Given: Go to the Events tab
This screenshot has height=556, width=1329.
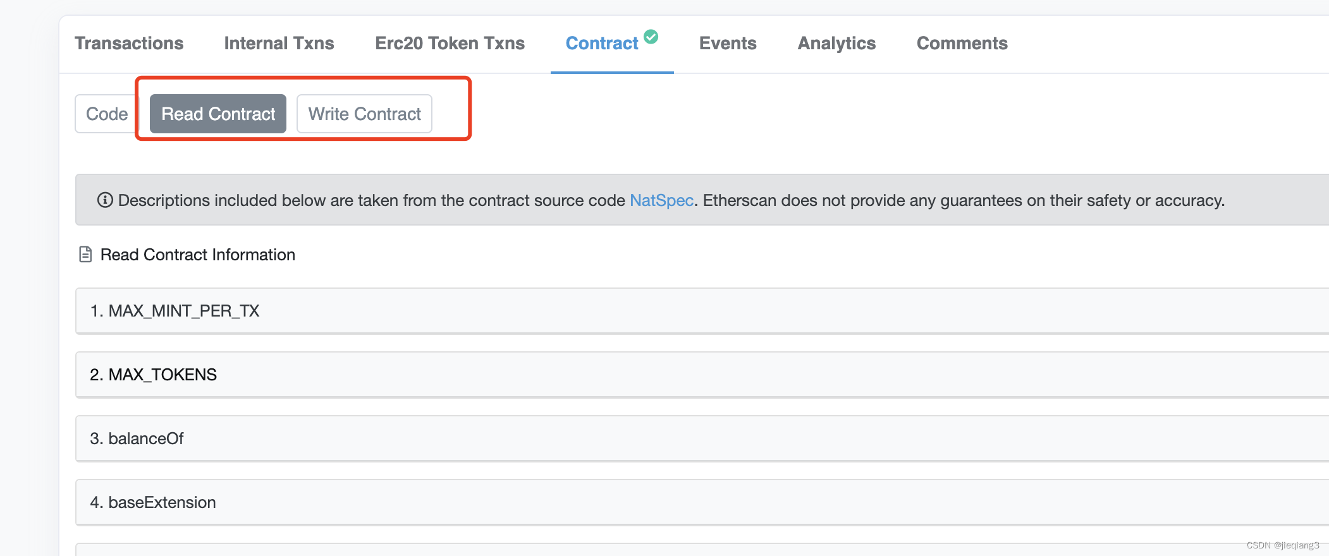Looking at the screenshot, I should click(x=728, y=43).
